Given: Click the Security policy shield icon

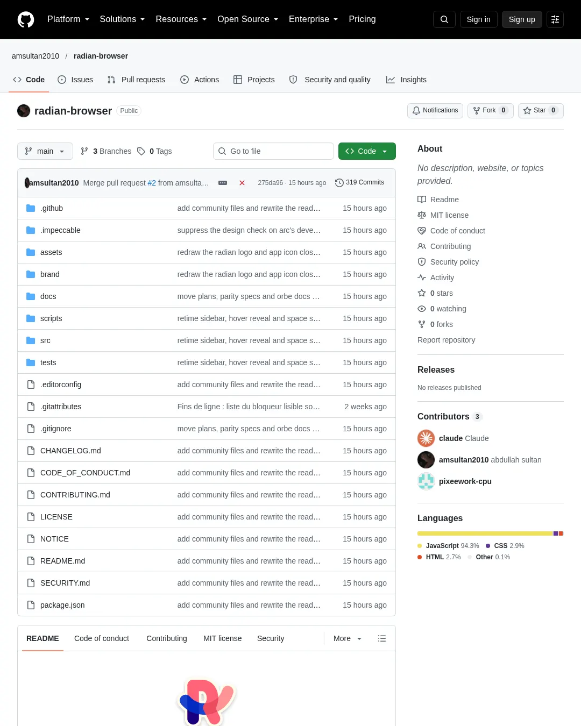Looking at the screenshot, I should coord(422,262).
